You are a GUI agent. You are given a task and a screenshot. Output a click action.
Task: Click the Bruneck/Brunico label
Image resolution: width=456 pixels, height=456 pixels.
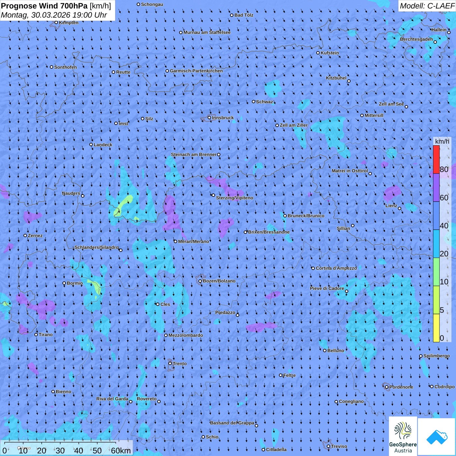[306, 216]
